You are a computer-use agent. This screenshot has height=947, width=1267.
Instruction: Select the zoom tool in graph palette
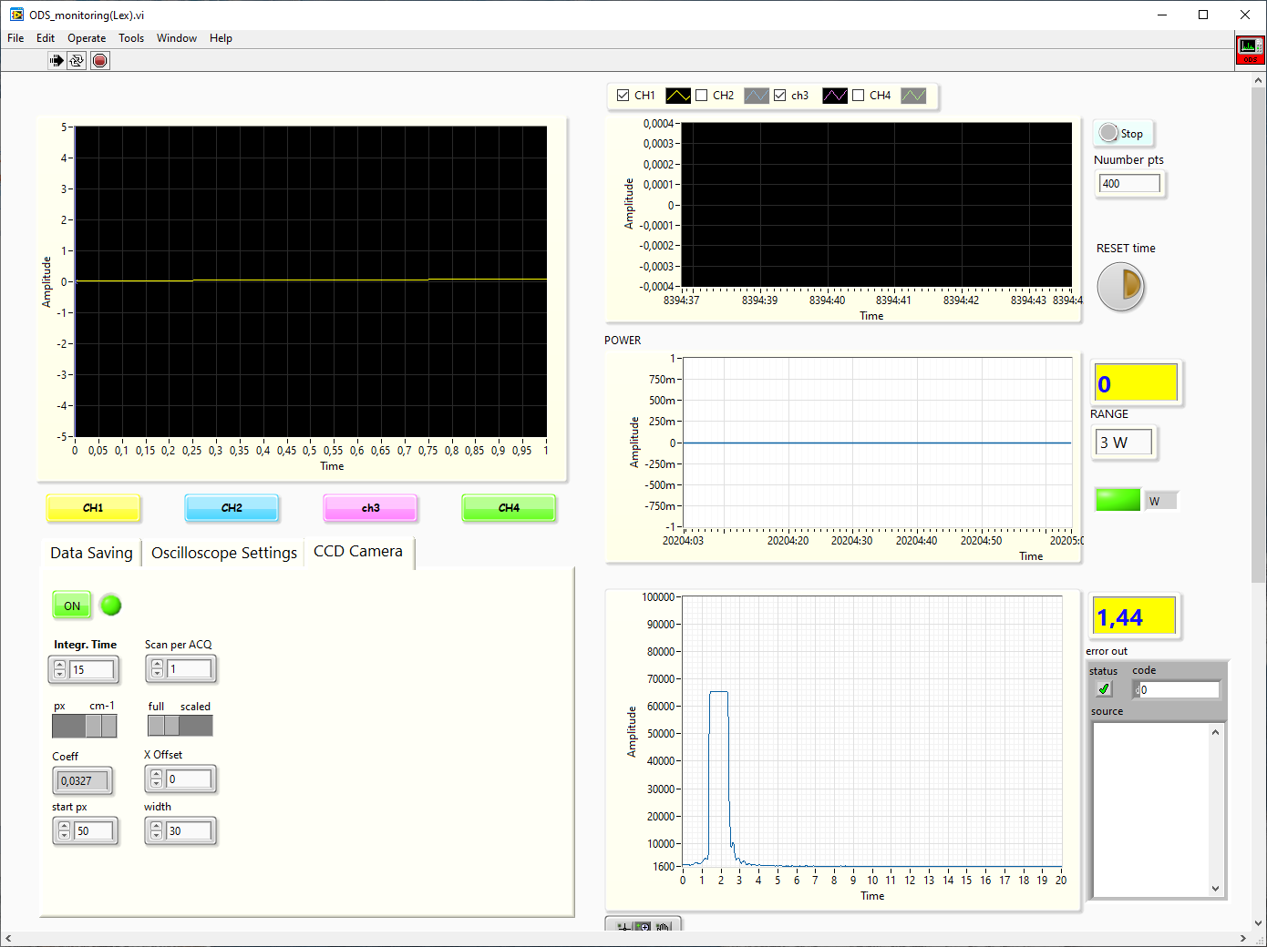pyautogui.click(x=644, y=927)
